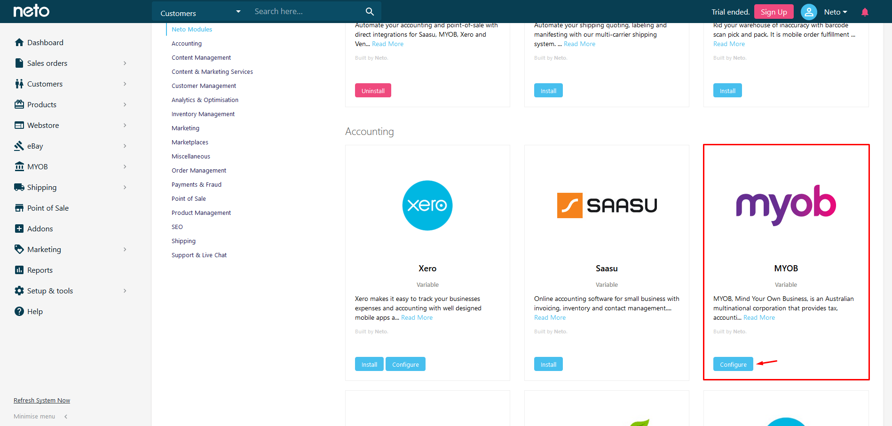
Task: Select Analytics & Optimisation category
Action: click(205, 100)
